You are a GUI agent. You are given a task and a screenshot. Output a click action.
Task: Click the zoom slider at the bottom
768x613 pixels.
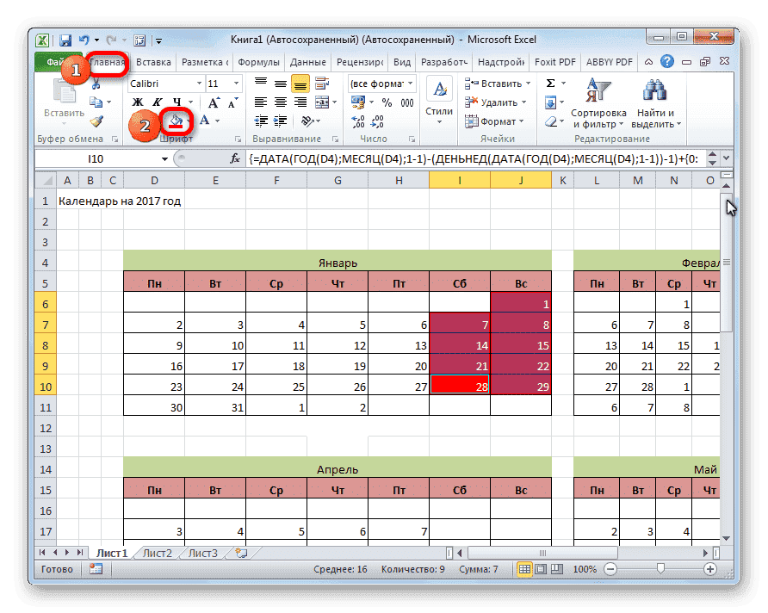660,569
